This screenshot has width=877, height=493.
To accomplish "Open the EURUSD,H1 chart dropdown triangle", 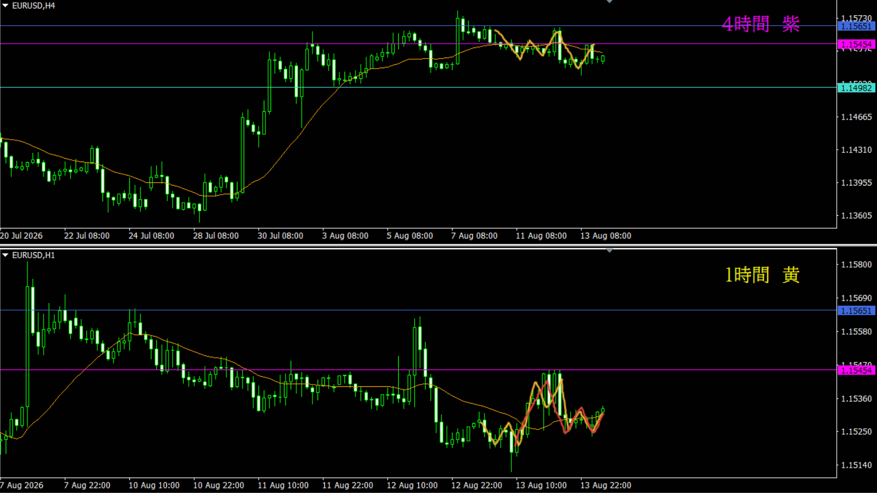I will (5, 255).
